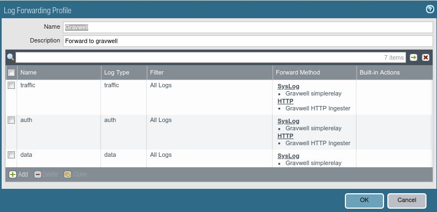This screenshot has width=437, height=212.
Task: Open the auth entry name
Action: [26, 120]
